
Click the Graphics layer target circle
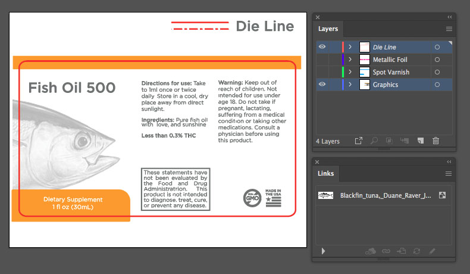(x=437, y=85)
